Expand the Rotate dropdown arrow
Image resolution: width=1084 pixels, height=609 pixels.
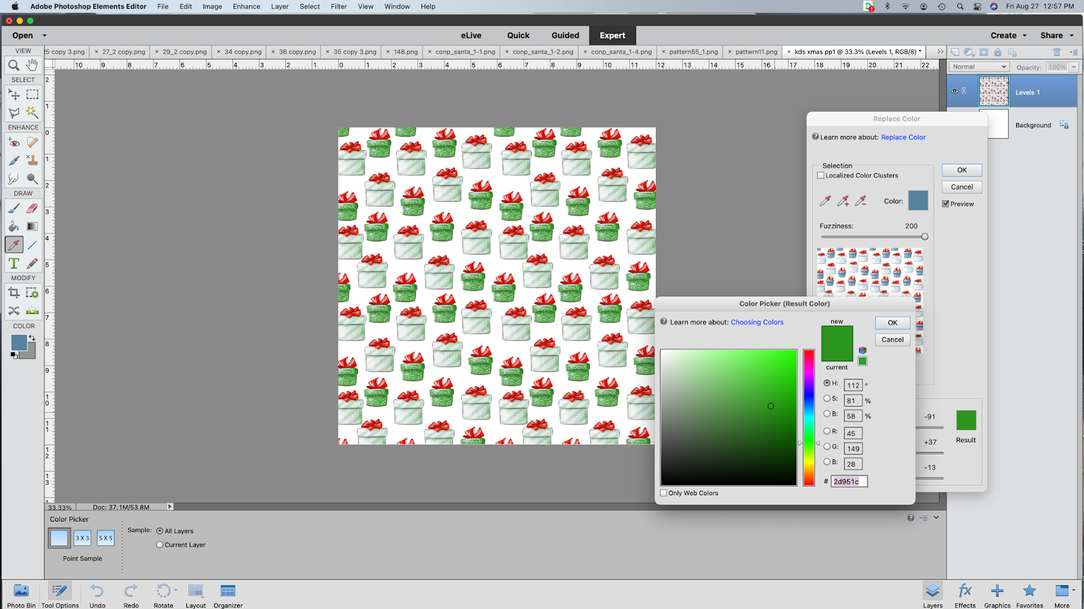click(175, 590)
